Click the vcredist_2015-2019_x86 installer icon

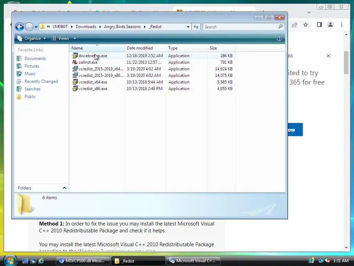pyautogui.click(x=75, y=75)
